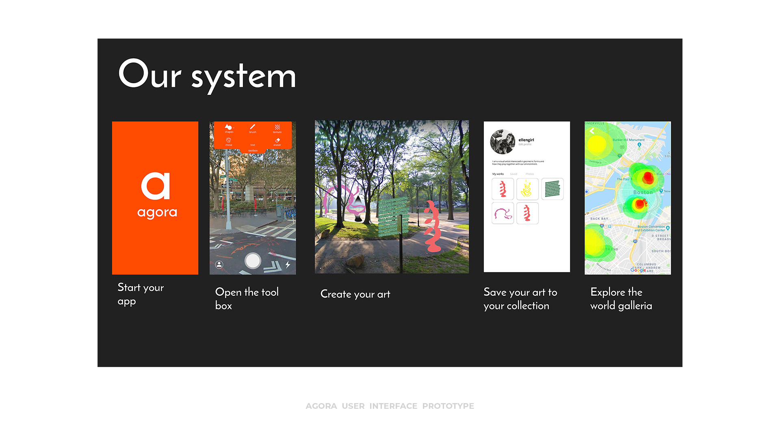
Task: Pick the brush tool icon
Action: tap(253, 127)
